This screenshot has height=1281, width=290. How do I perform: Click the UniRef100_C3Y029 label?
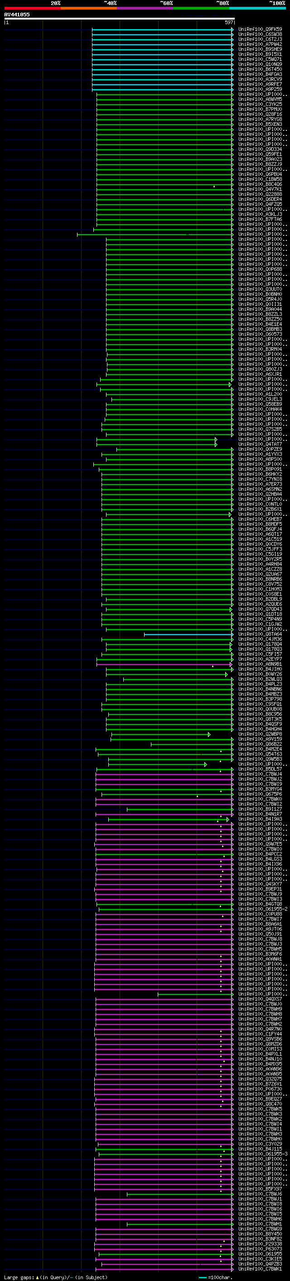[x=260, y=1144]
